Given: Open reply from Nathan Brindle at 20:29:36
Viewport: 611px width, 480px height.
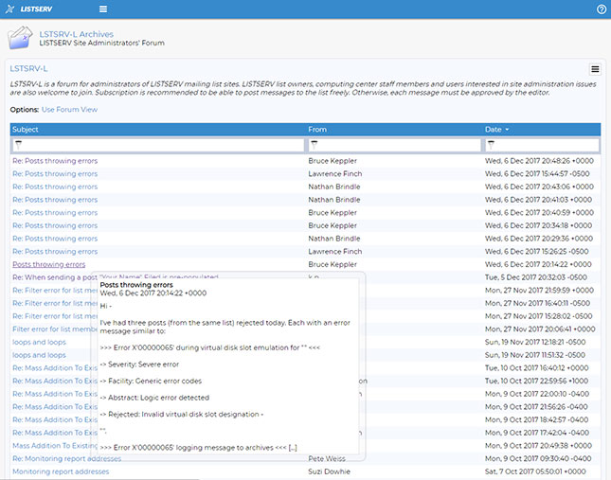Looking at the screenshot, I should (55, 239).
